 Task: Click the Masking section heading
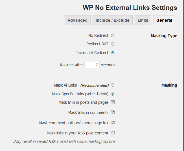click(x=169, y=85)
